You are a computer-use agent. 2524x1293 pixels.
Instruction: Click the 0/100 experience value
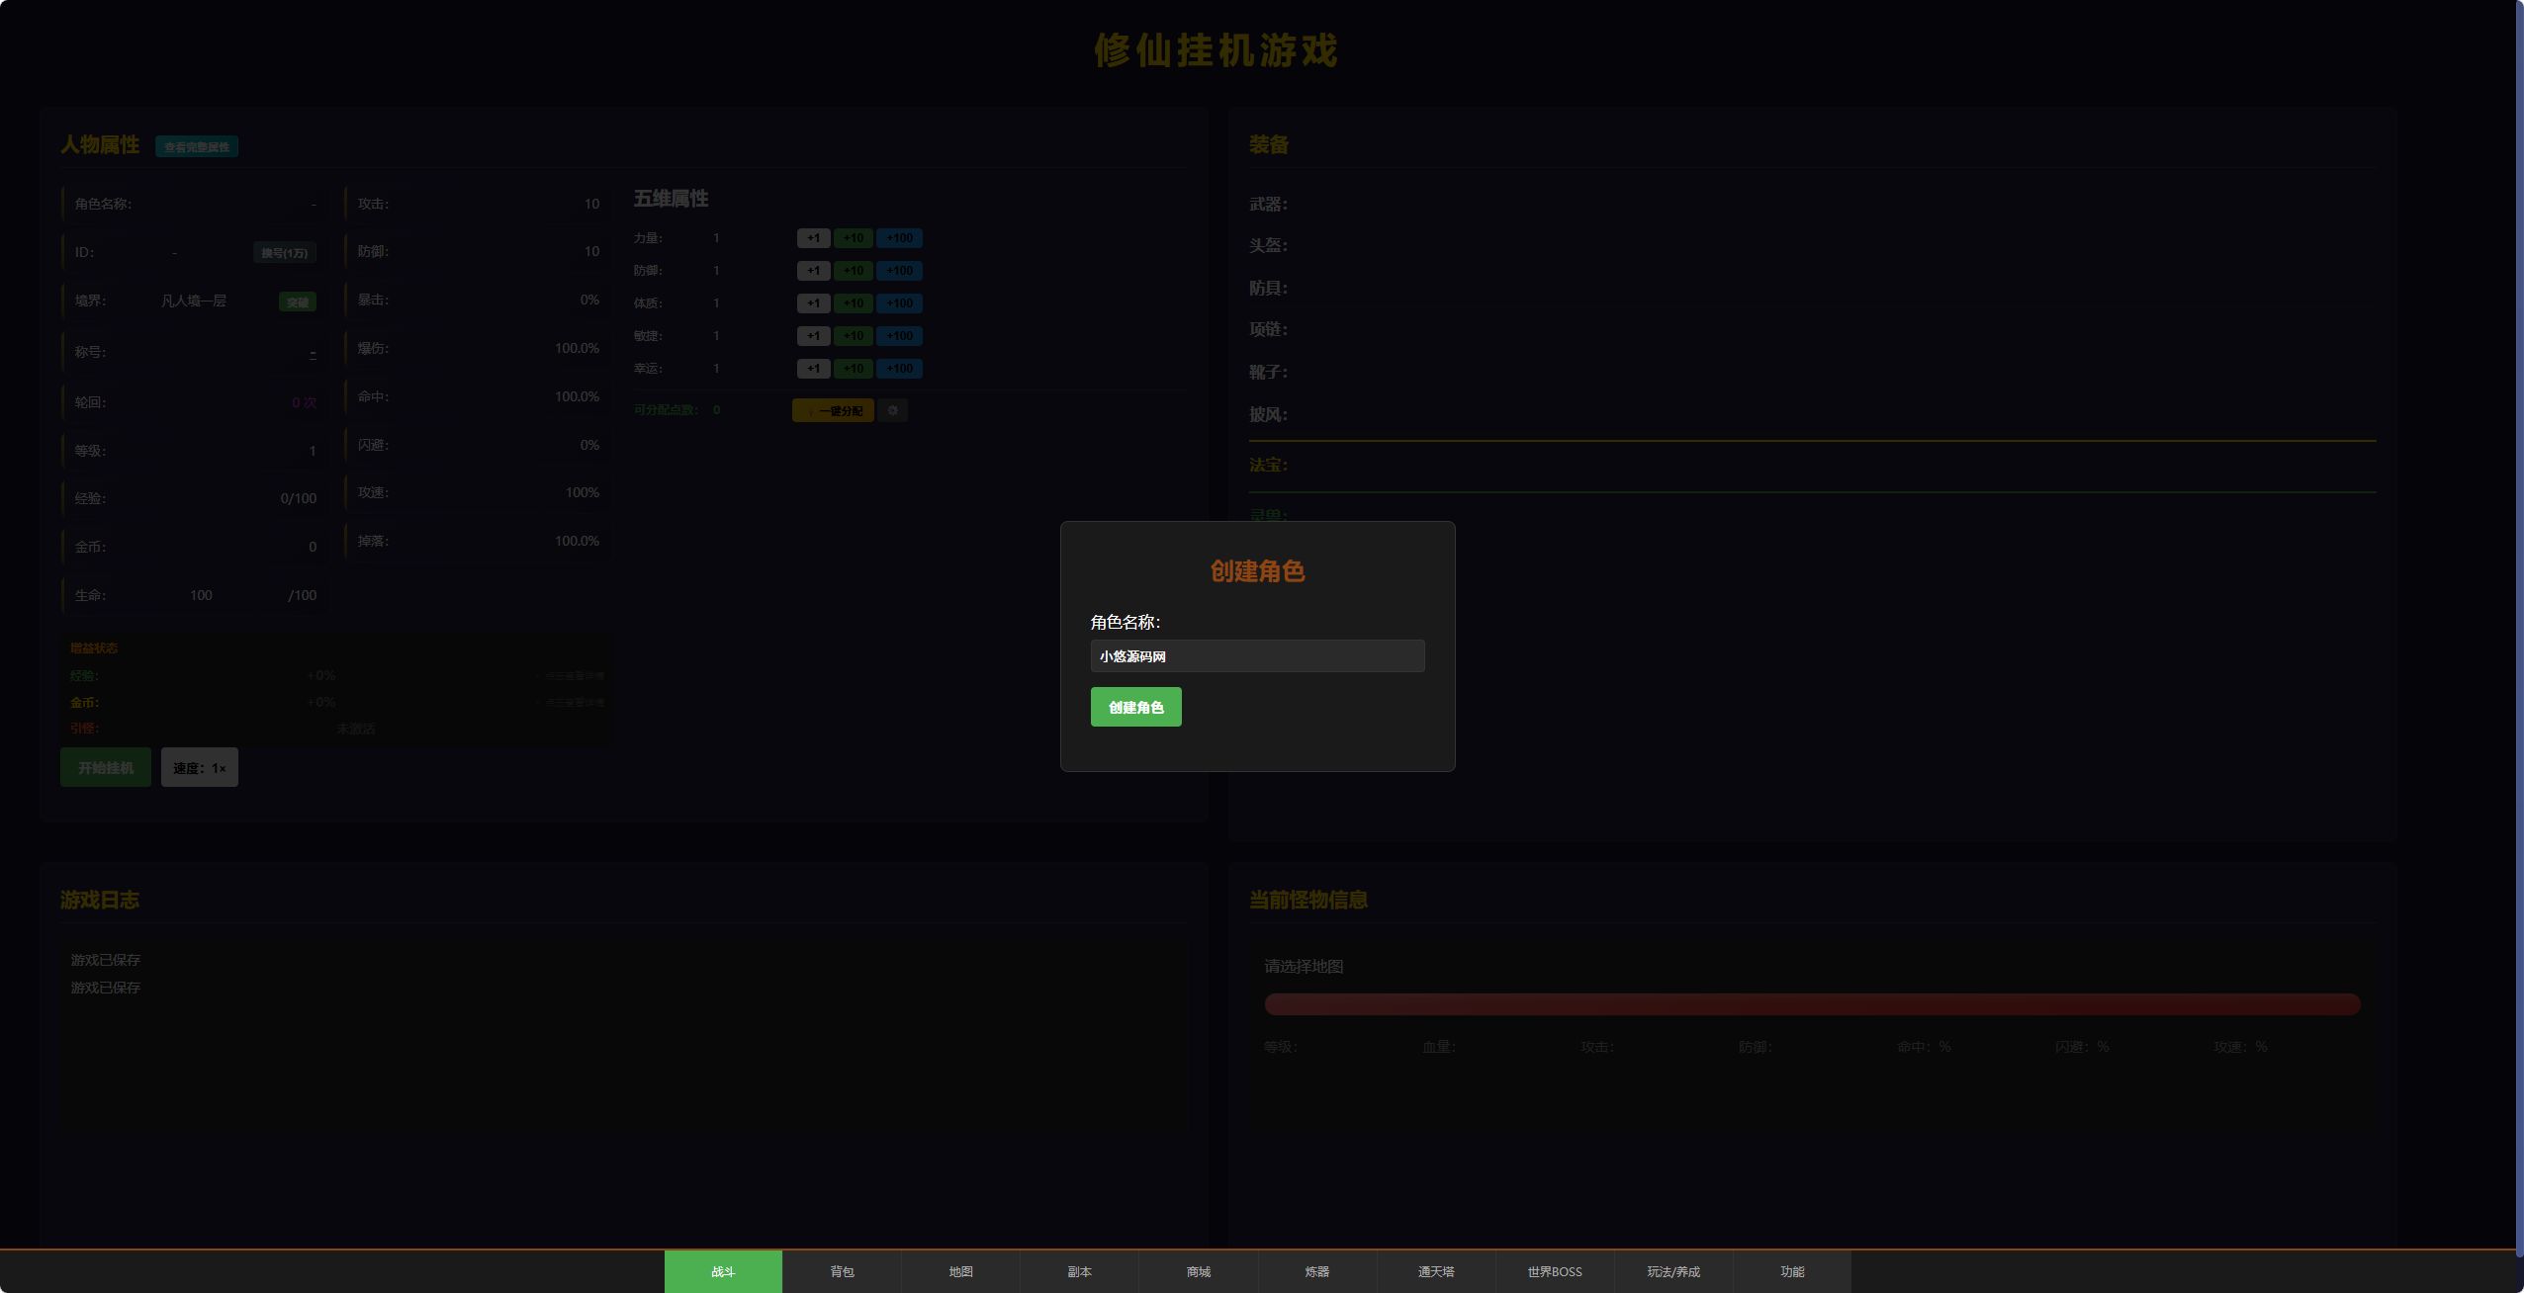click(x=298, y=498)
